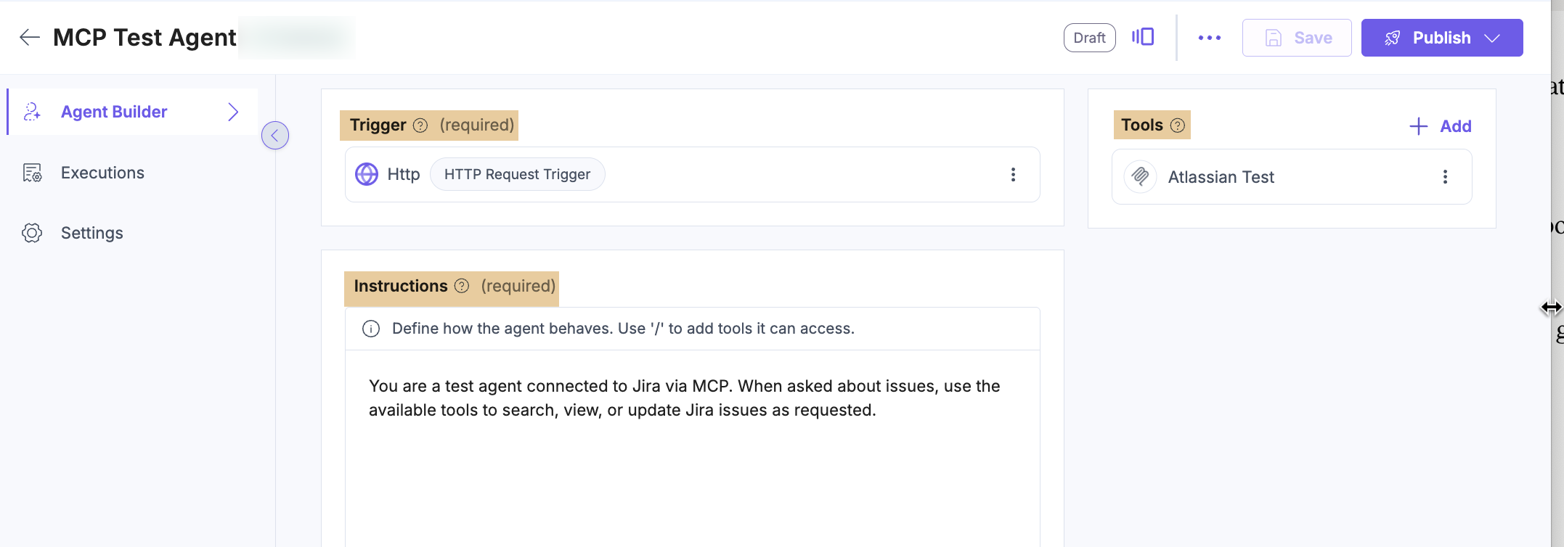Open the Http trigger kebab menu
The height and width of the screenshot is (547, 1564).
(x=1013, y=174)
